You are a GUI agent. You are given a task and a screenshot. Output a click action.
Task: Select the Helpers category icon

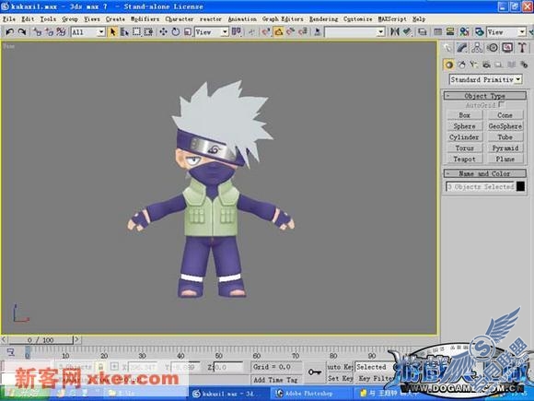coord(499,65)
